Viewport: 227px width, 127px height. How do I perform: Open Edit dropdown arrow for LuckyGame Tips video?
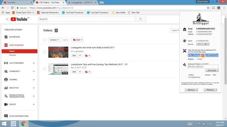click(x=80, y=72)
